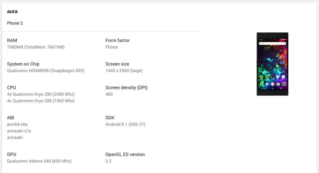Click the "aura" device codename heading
Image resolution: width=319 pixels, height=173 pixels.
click(x=12, y=11)
